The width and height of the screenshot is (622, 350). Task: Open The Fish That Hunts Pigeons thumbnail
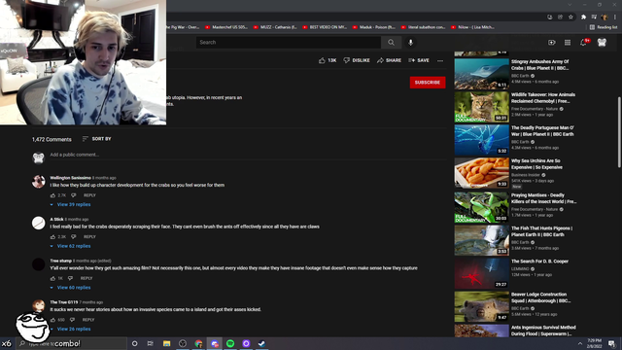click(482, 240)
